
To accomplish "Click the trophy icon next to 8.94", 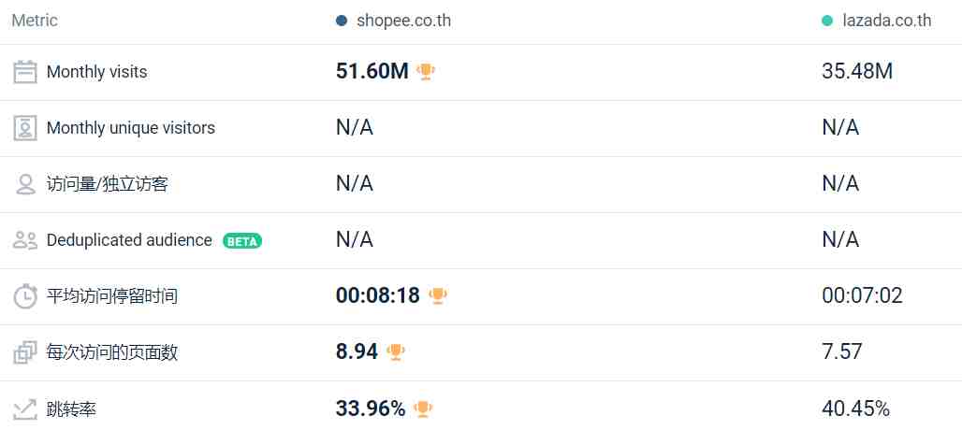I will [395, 352].
